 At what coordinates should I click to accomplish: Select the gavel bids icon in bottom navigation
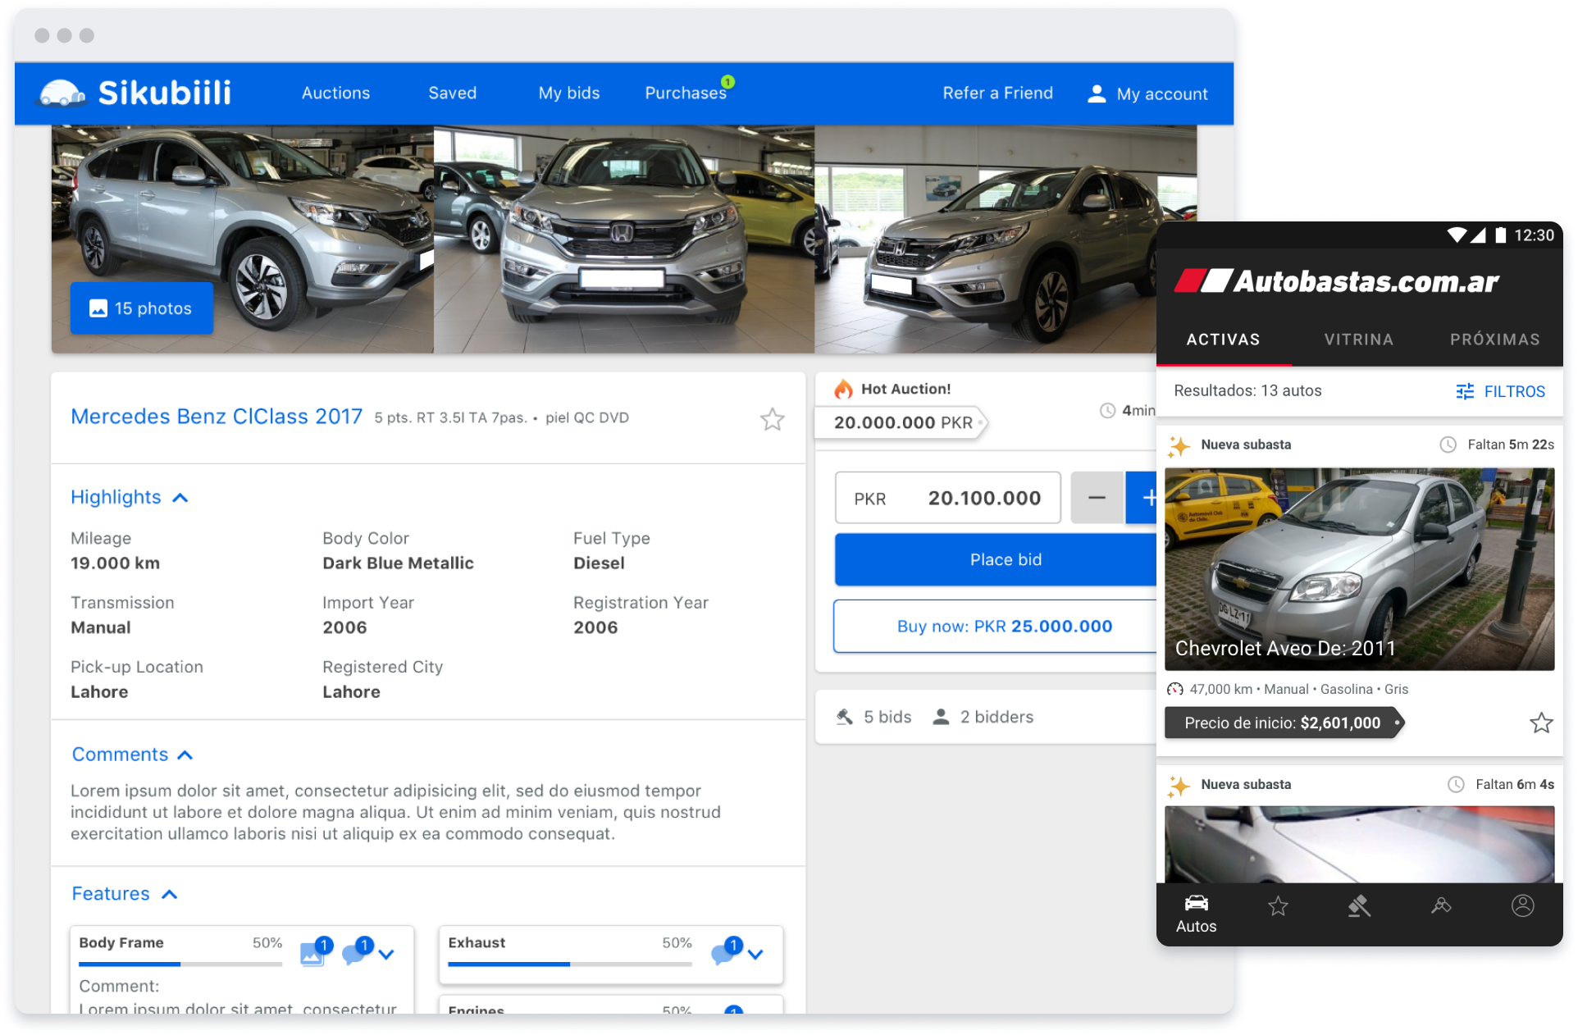tap(1359, 906)
